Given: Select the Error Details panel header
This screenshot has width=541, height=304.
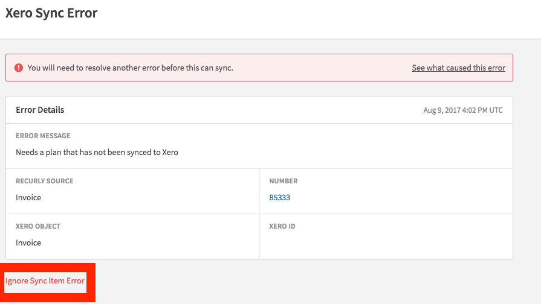Looking at the screenshot, I should point(40,110).
